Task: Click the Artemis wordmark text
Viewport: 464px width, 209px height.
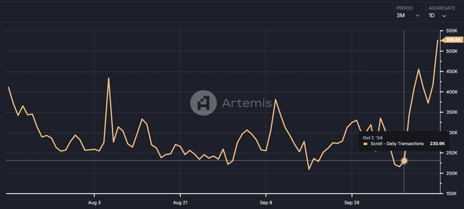Action: pos(247,103)
